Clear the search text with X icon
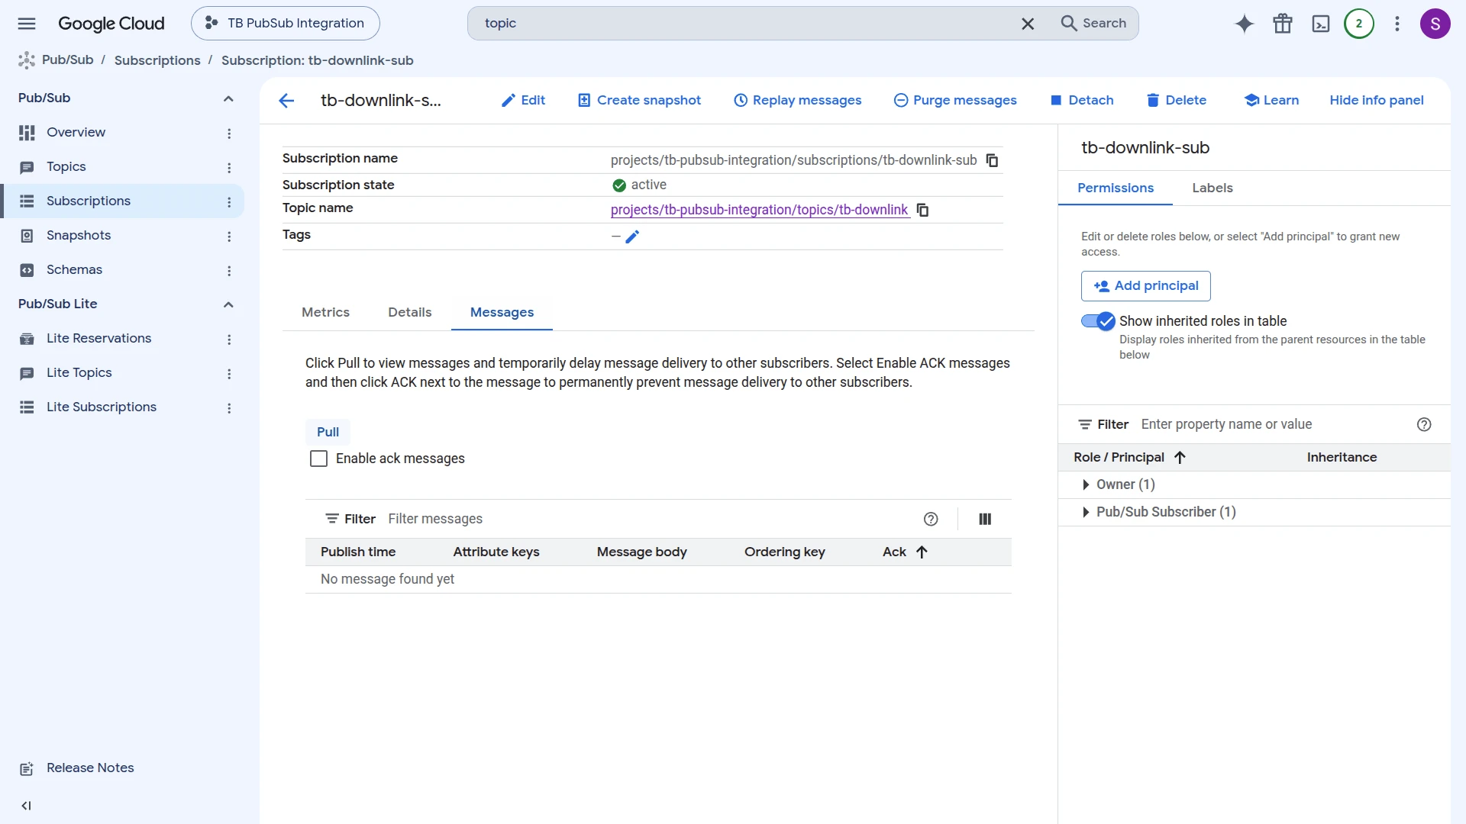Viewport: 1466px width, 824px height. (1028, 24)
